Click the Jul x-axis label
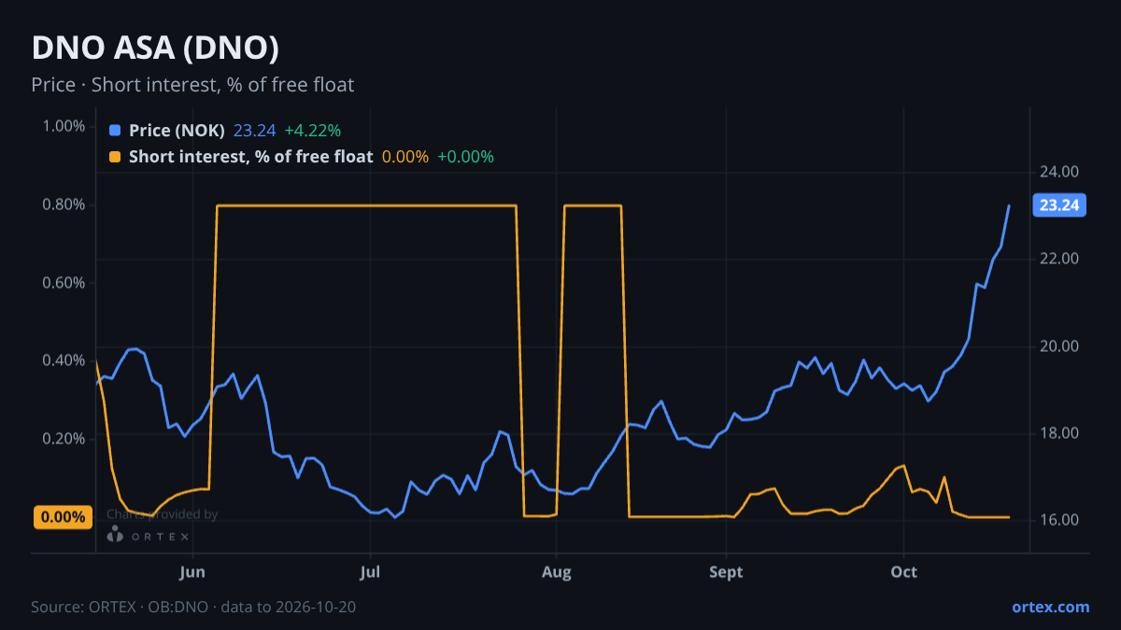 tap(371, 572)
